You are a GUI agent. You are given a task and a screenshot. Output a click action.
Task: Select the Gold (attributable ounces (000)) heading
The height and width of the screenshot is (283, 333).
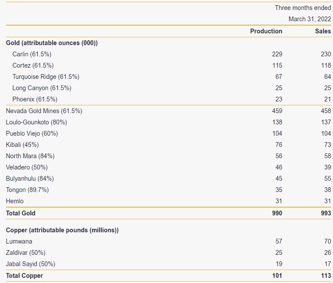[52, 43]
